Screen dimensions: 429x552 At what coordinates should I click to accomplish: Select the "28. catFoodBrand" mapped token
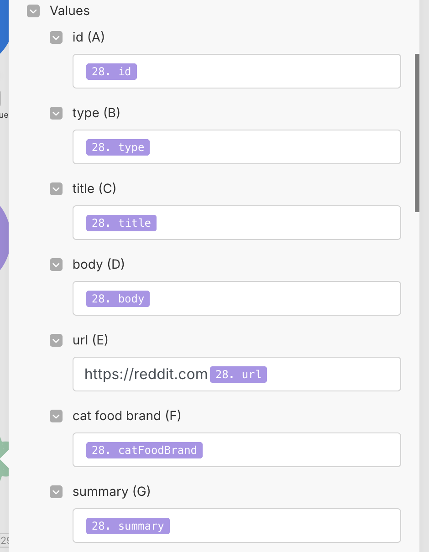click(x=144, y=450)
